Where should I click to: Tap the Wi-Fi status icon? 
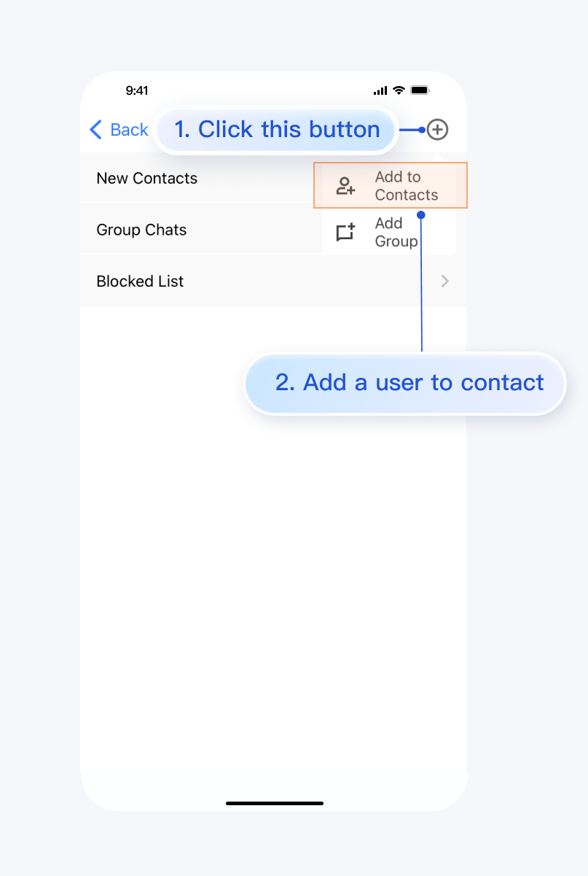tap(399, 90)
